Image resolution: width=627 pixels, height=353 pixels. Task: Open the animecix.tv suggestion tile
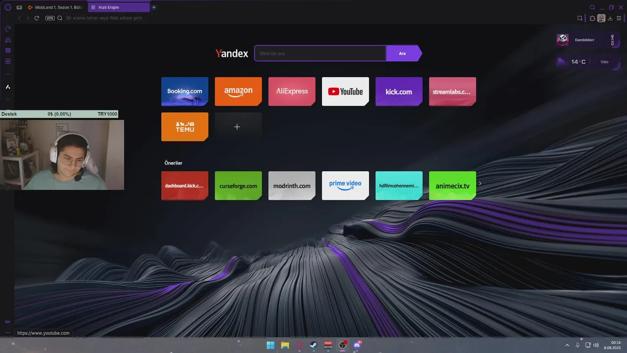pyautogui.click(x=453, y=185)
